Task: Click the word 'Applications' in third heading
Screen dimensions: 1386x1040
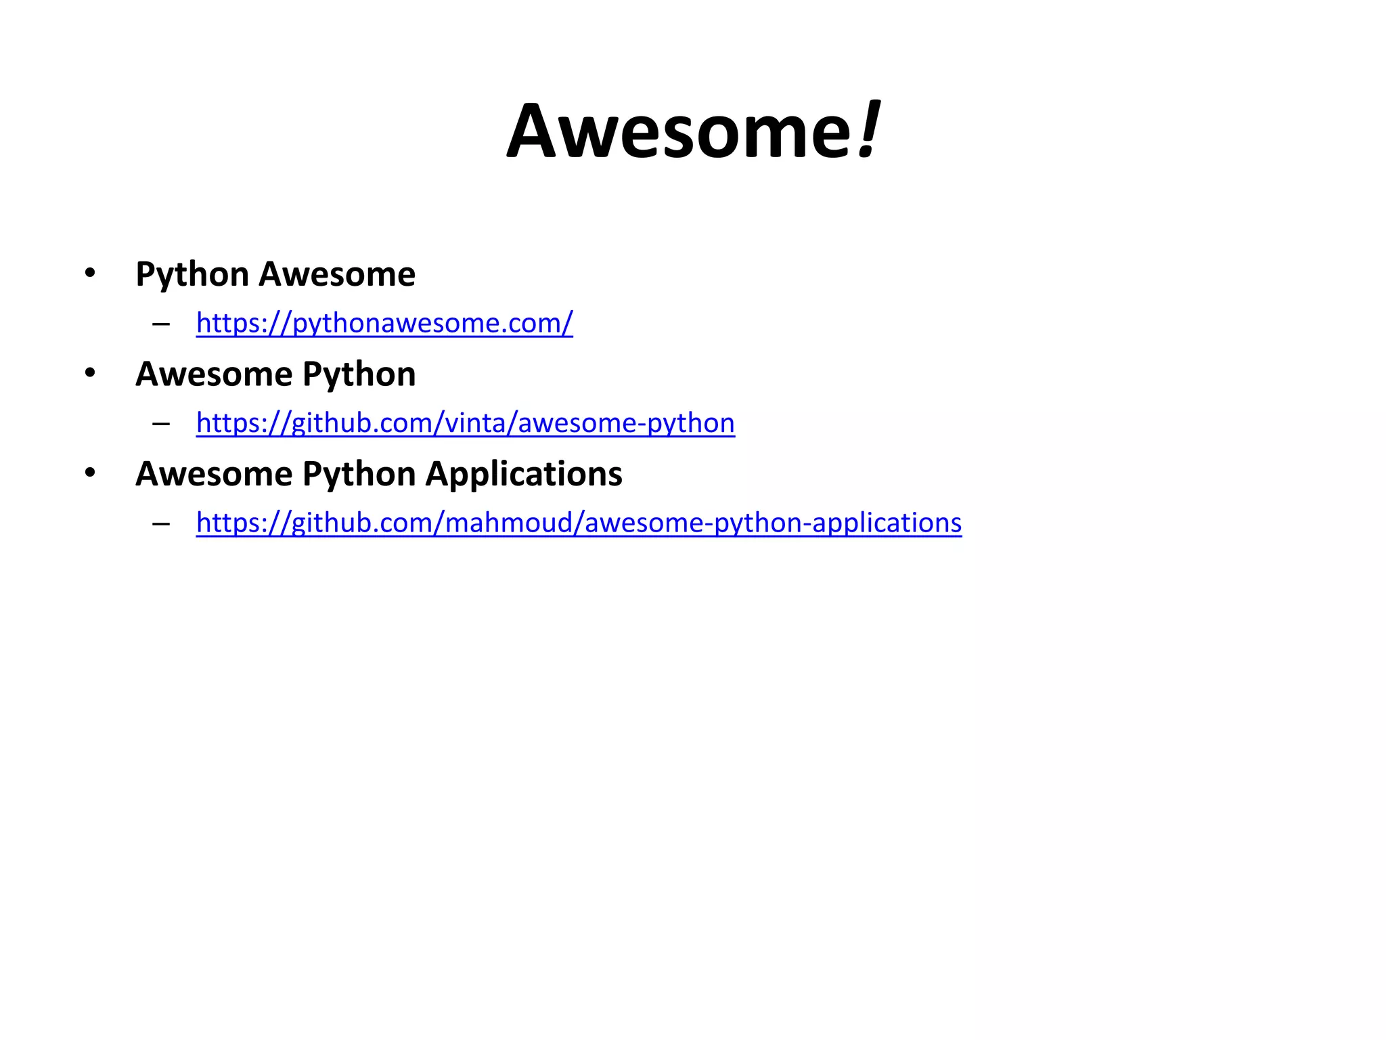Action: coord(524,473)
